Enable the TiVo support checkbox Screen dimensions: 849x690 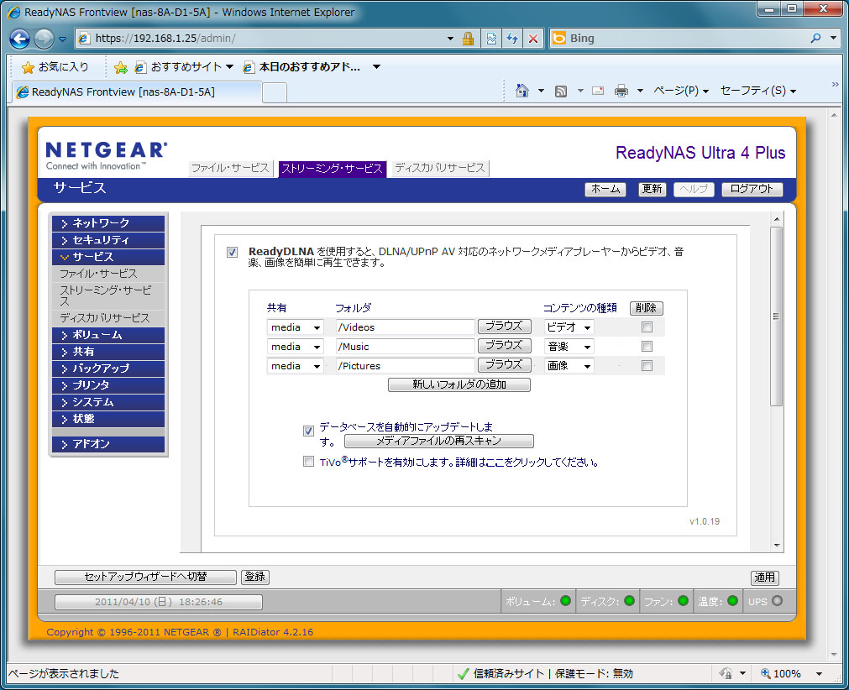point(308,462)
